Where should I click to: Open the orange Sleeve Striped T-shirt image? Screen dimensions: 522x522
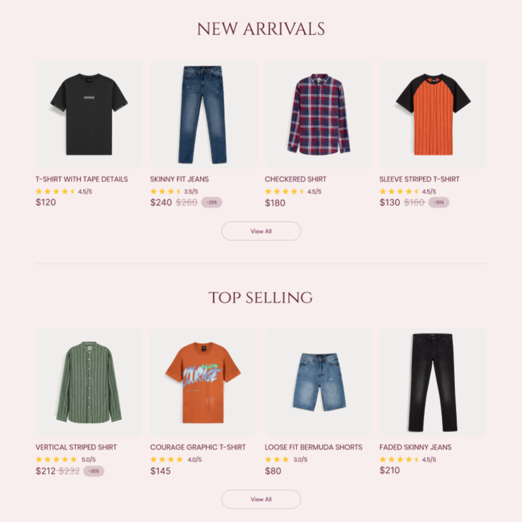click(x=433, y=114)
